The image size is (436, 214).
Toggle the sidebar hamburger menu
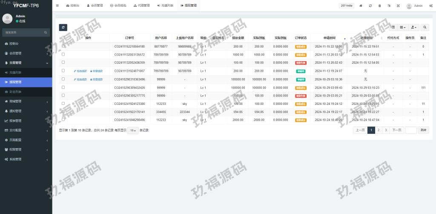pos(57,6)
